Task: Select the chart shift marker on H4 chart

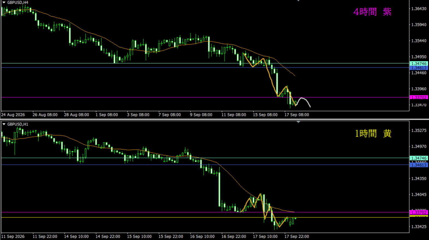Action: (298, 1)
